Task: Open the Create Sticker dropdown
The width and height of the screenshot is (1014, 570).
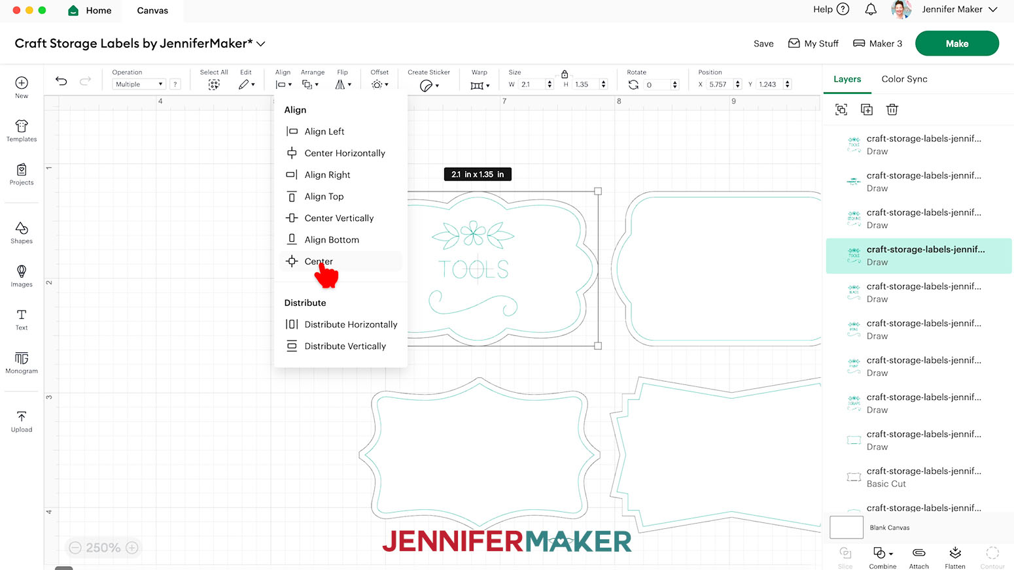Action: click(429, 86)
